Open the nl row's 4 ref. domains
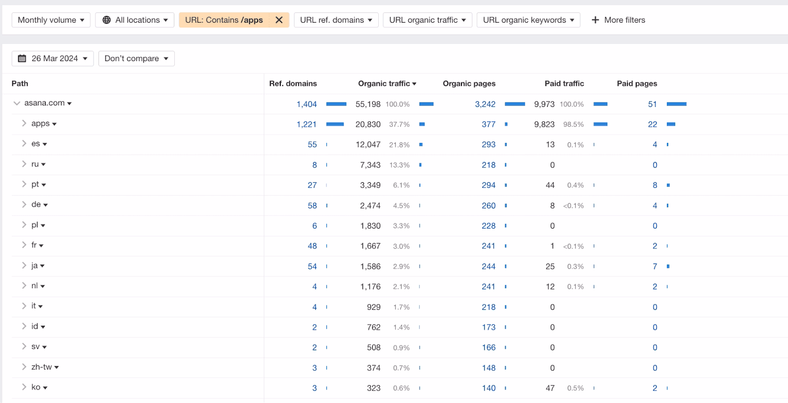 tap(315, 287)
